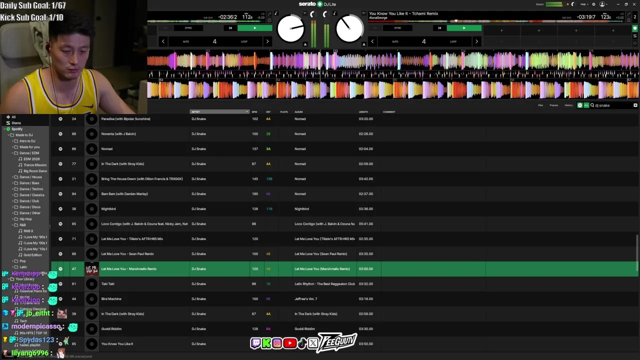Image resolution: width=640 pixels, height=360 pixels.
Task: Expand the Made for you folder
Action: 12,147
